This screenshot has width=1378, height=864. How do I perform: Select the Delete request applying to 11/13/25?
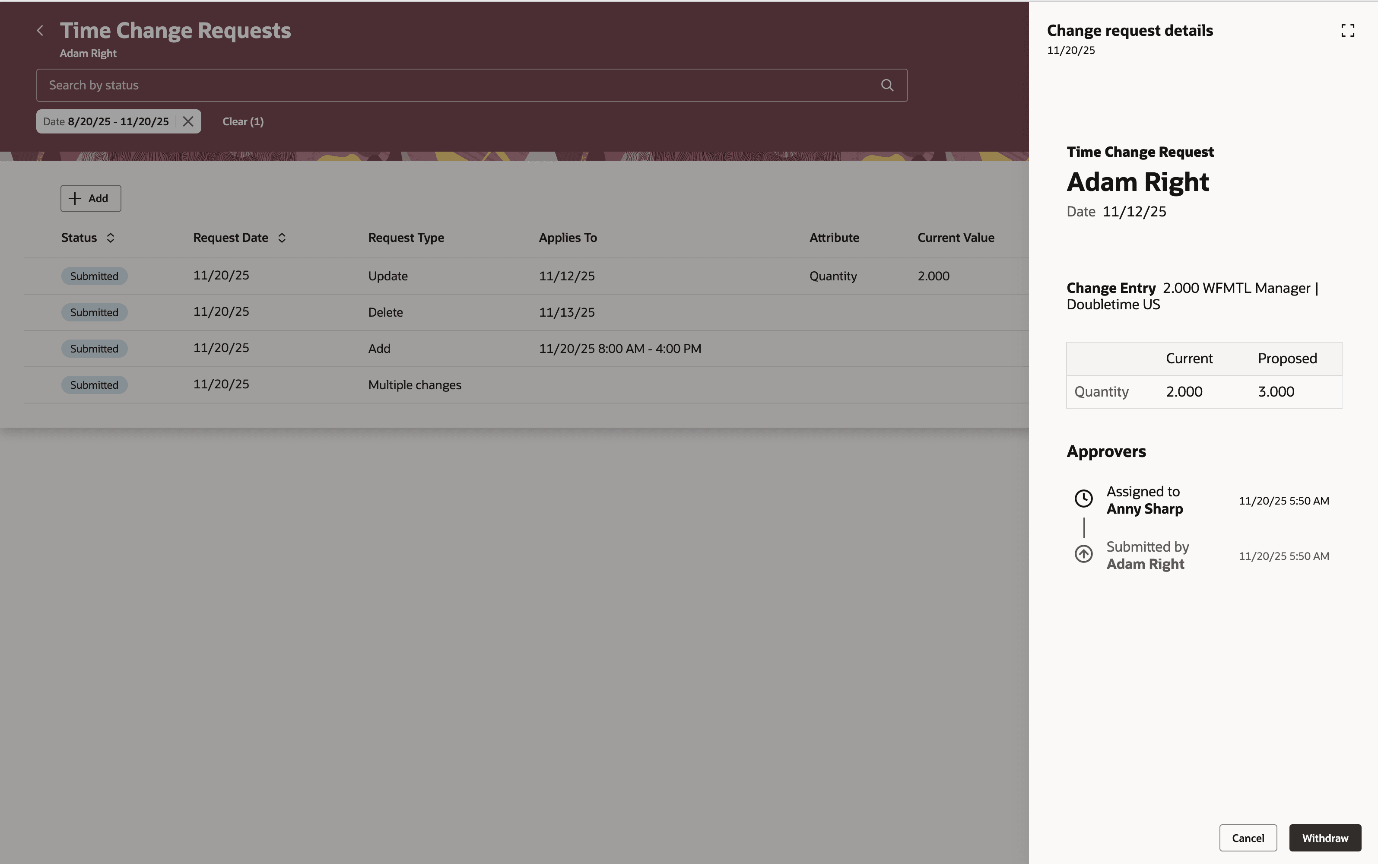pyautogui.click(x=386, y=311)
